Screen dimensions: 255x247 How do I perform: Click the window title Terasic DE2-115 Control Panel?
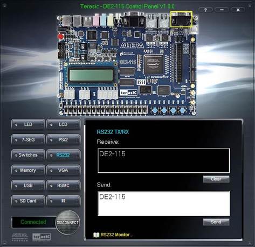[127, 6]
